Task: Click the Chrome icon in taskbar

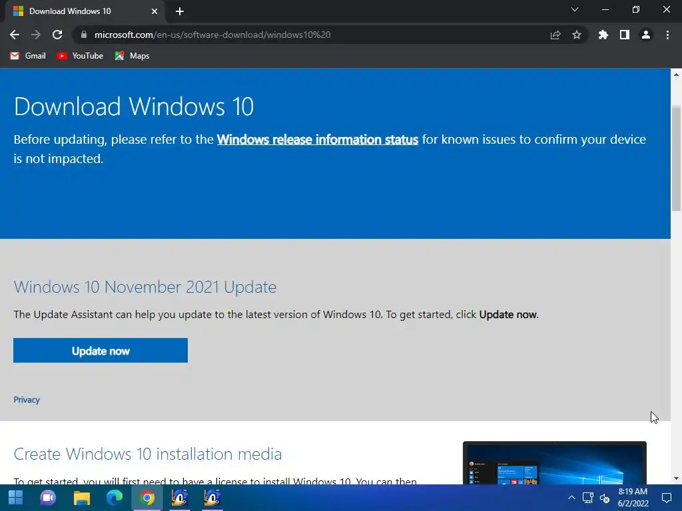Action: 147,498
